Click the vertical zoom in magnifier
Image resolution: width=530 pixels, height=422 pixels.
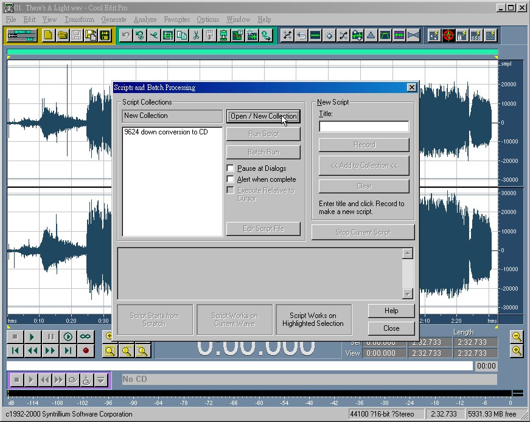tap(517, 351)
